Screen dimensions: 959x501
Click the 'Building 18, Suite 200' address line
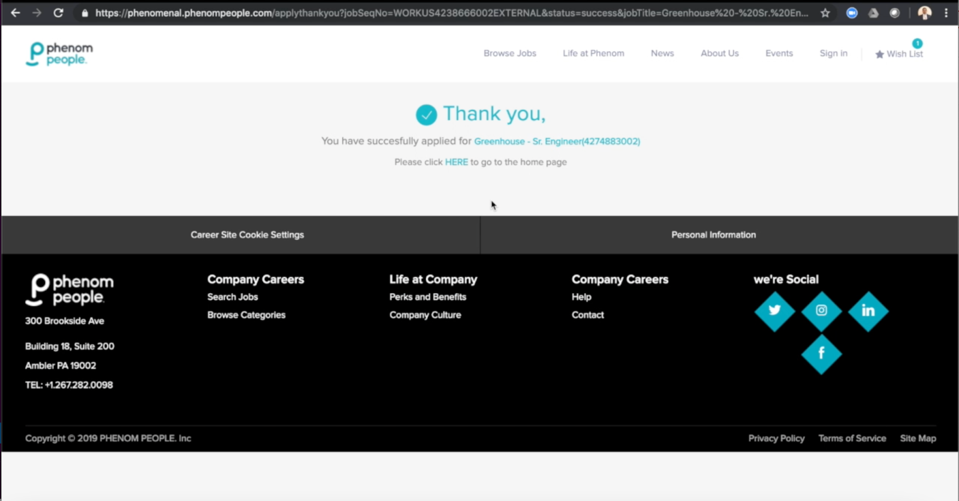tap(70, 346)
